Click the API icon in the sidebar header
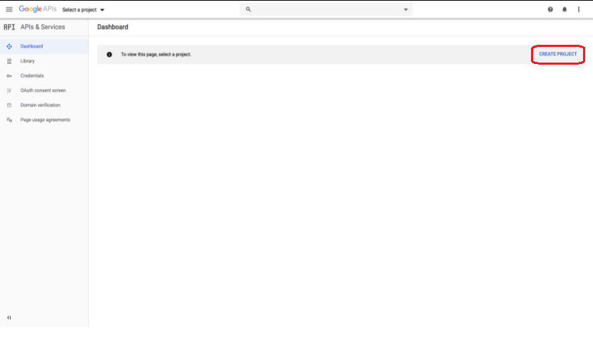This screenshot has height=337, width=593. pos(9,27)
